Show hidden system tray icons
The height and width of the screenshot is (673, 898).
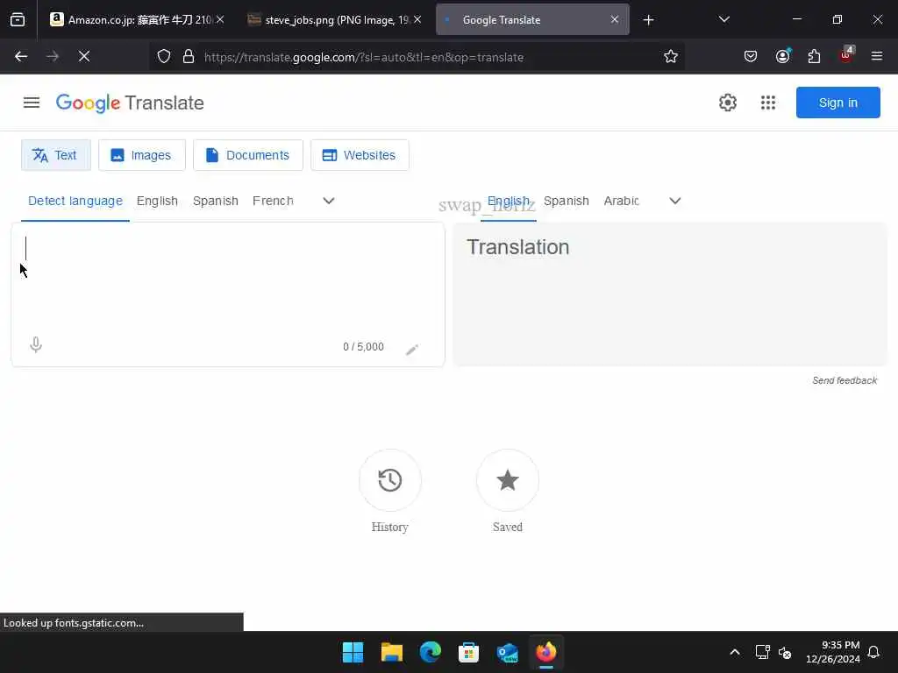735,652
